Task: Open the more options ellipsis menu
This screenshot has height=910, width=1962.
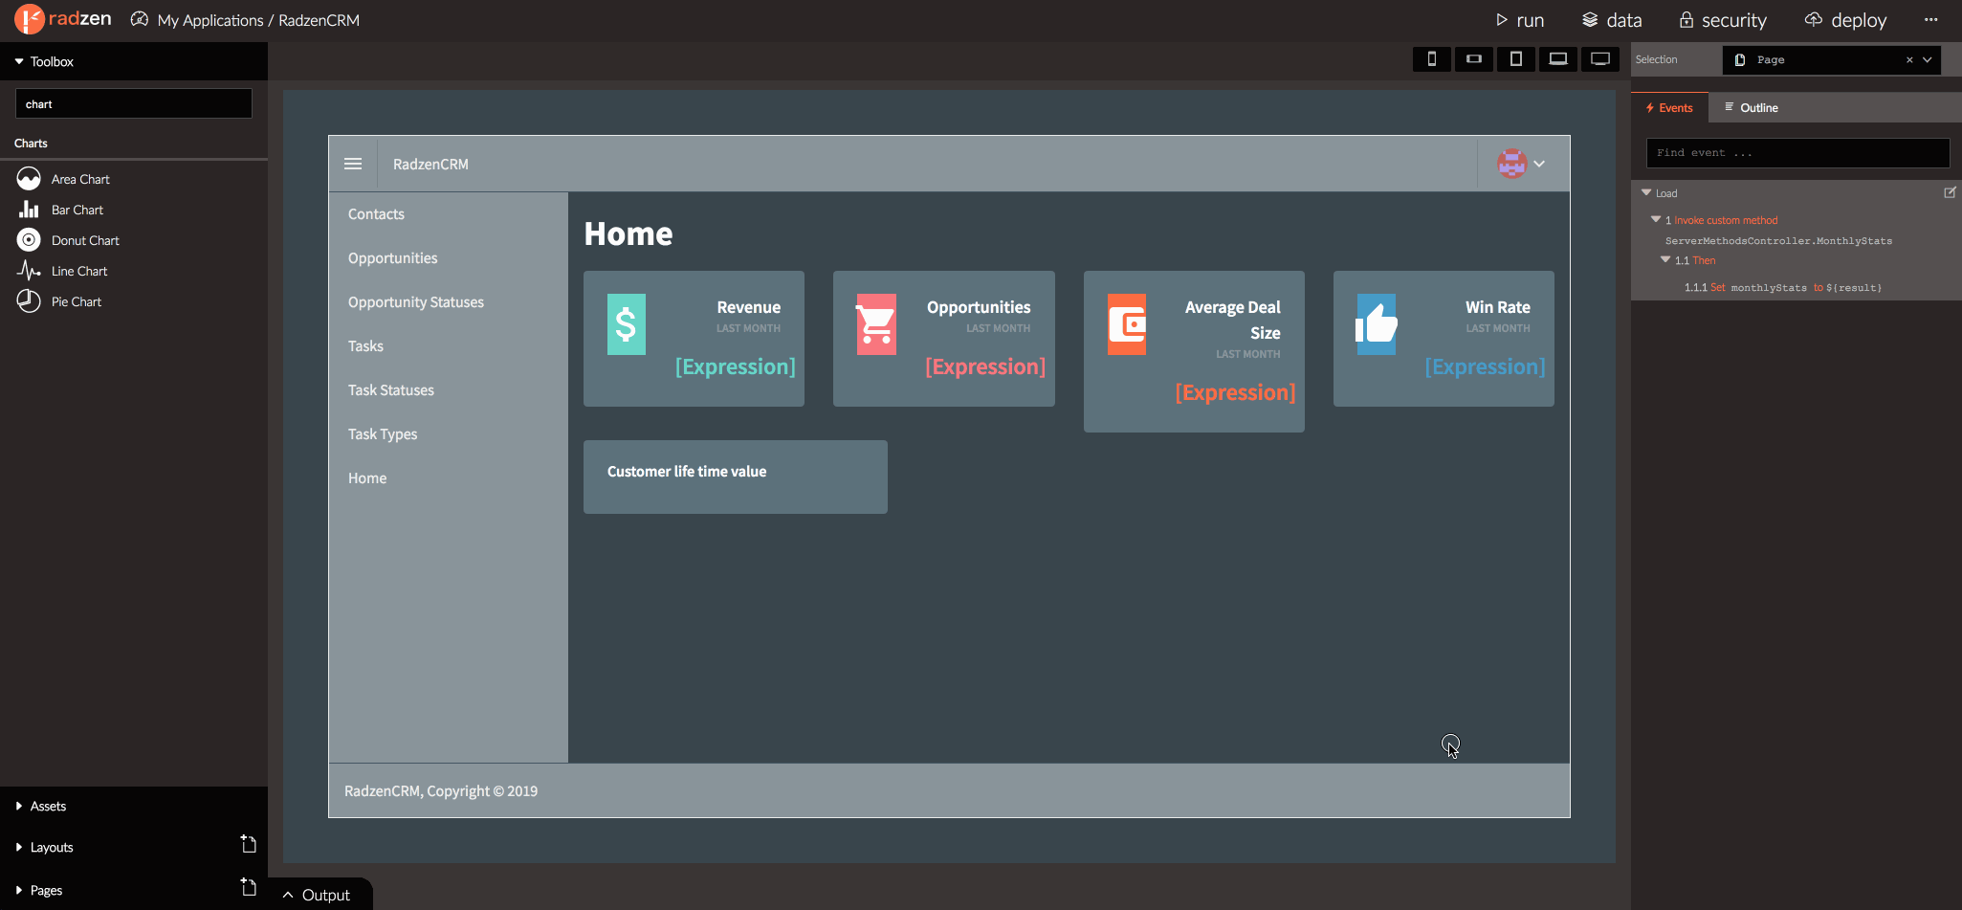Action: (1931, 19)
